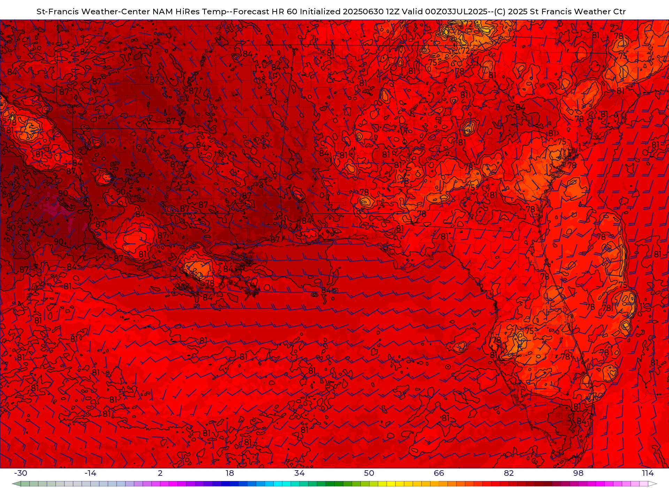Click "Forecast HR 60" in the title
Image resolution: width=669 pixels, height=488 pixels.
265,12
